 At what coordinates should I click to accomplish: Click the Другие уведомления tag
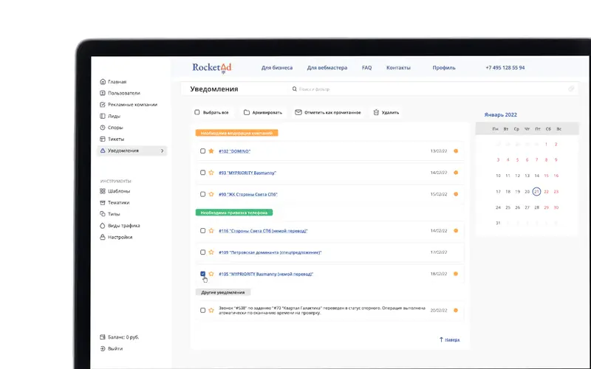tap(223, 292)
